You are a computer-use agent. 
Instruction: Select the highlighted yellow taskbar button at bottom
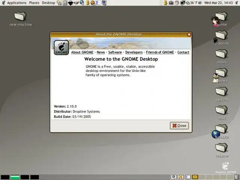click(x=195, y=177)
